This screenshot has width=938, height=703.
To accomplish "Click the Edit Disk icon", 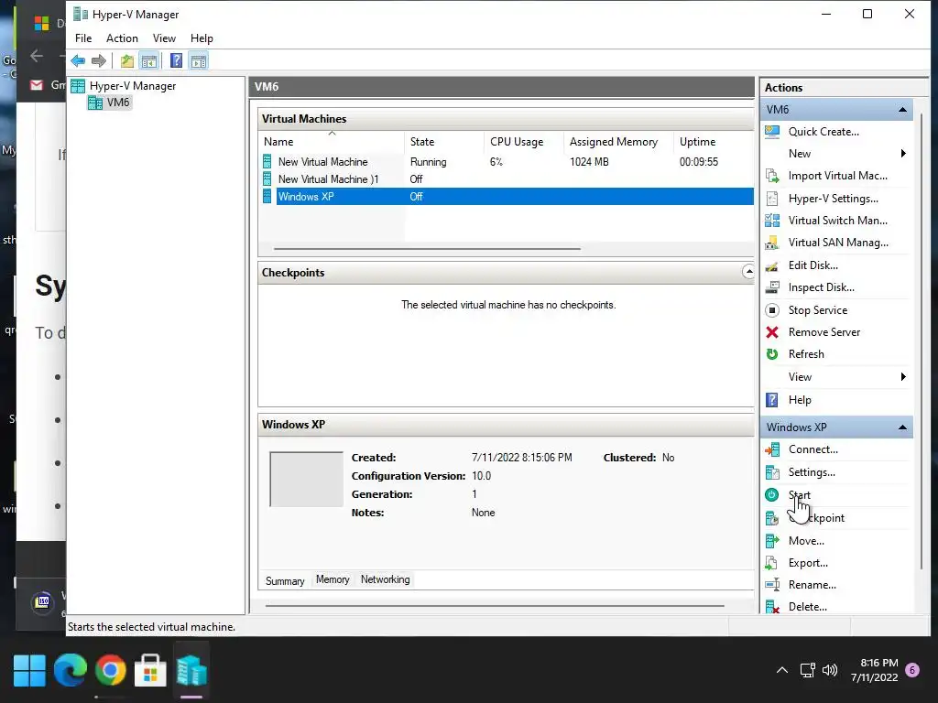I will (772, 265).
